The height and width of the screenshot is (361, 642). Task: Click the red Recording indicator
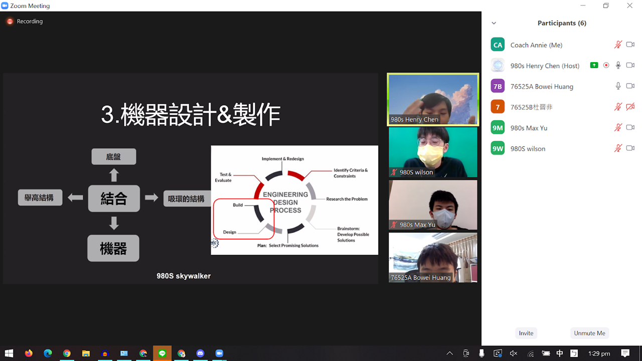point(10,22)
